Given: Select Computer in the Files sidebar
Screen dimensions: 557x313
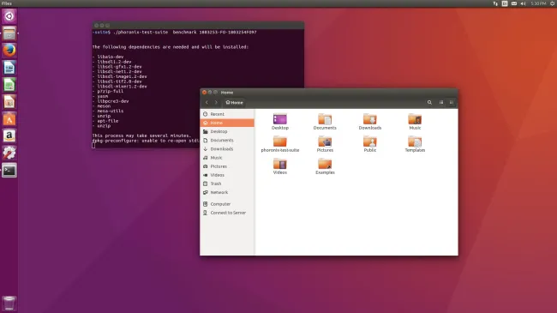Looking at the screenshot, I should pos(227,204).
